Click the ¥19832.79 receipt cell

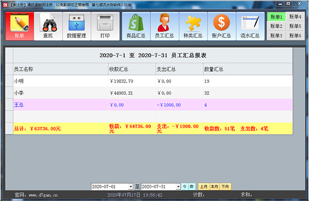(132, 81)
